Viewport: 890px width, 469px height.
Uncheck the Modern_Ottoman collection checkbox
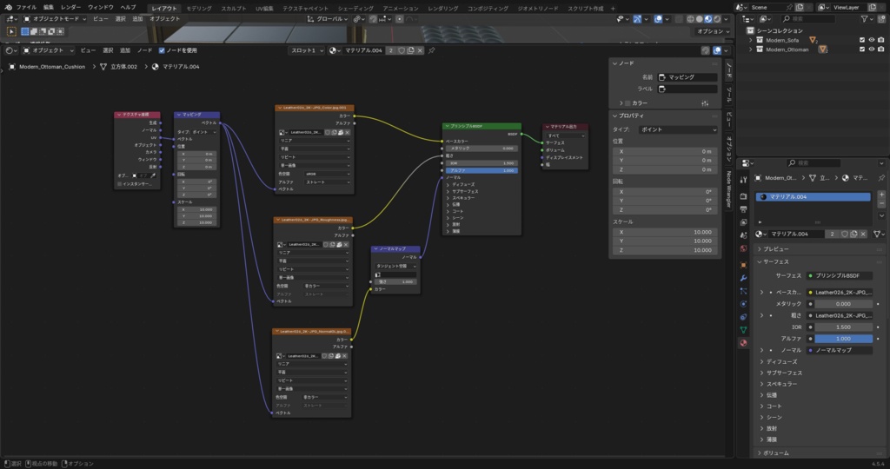[862, 50]
